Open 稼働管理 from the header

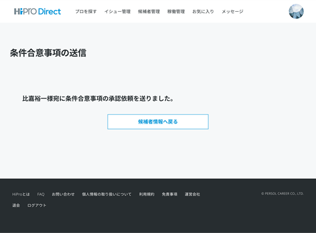pos(176,12)
